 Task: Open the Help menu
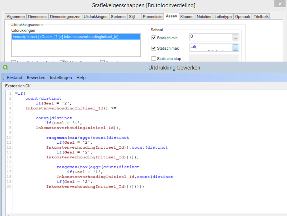pos(81,77)
